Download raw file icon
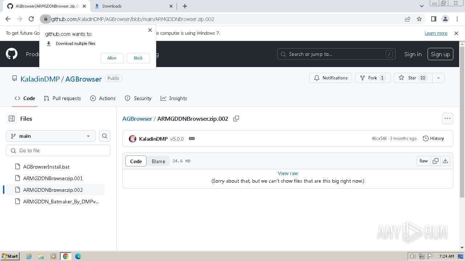 coord(445,161)
